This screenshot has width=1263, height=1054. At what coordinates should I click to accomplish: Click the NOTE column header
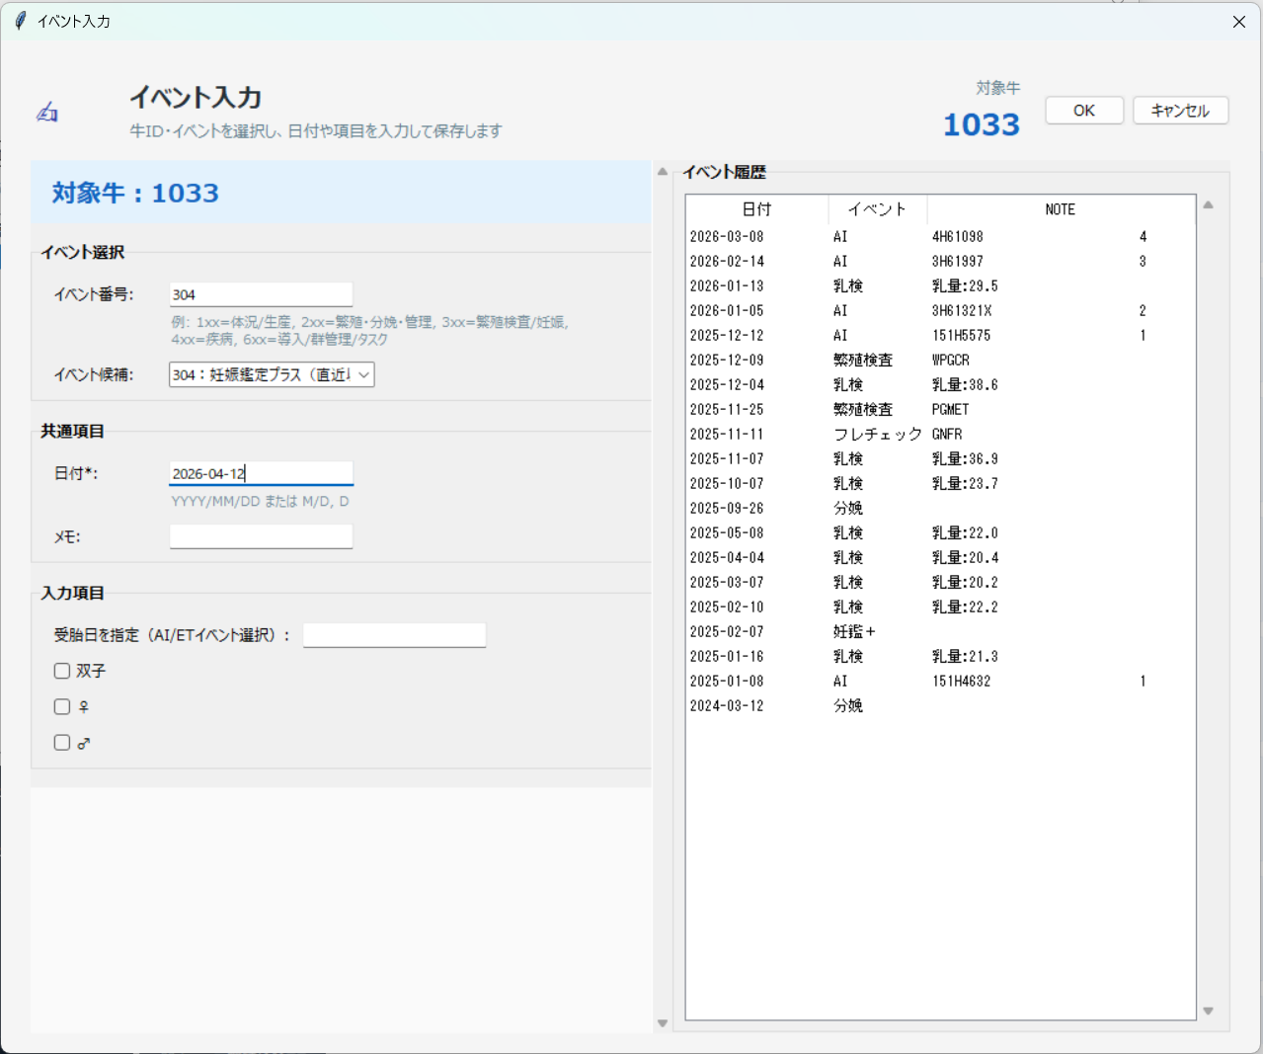[x=1061, y=209]
